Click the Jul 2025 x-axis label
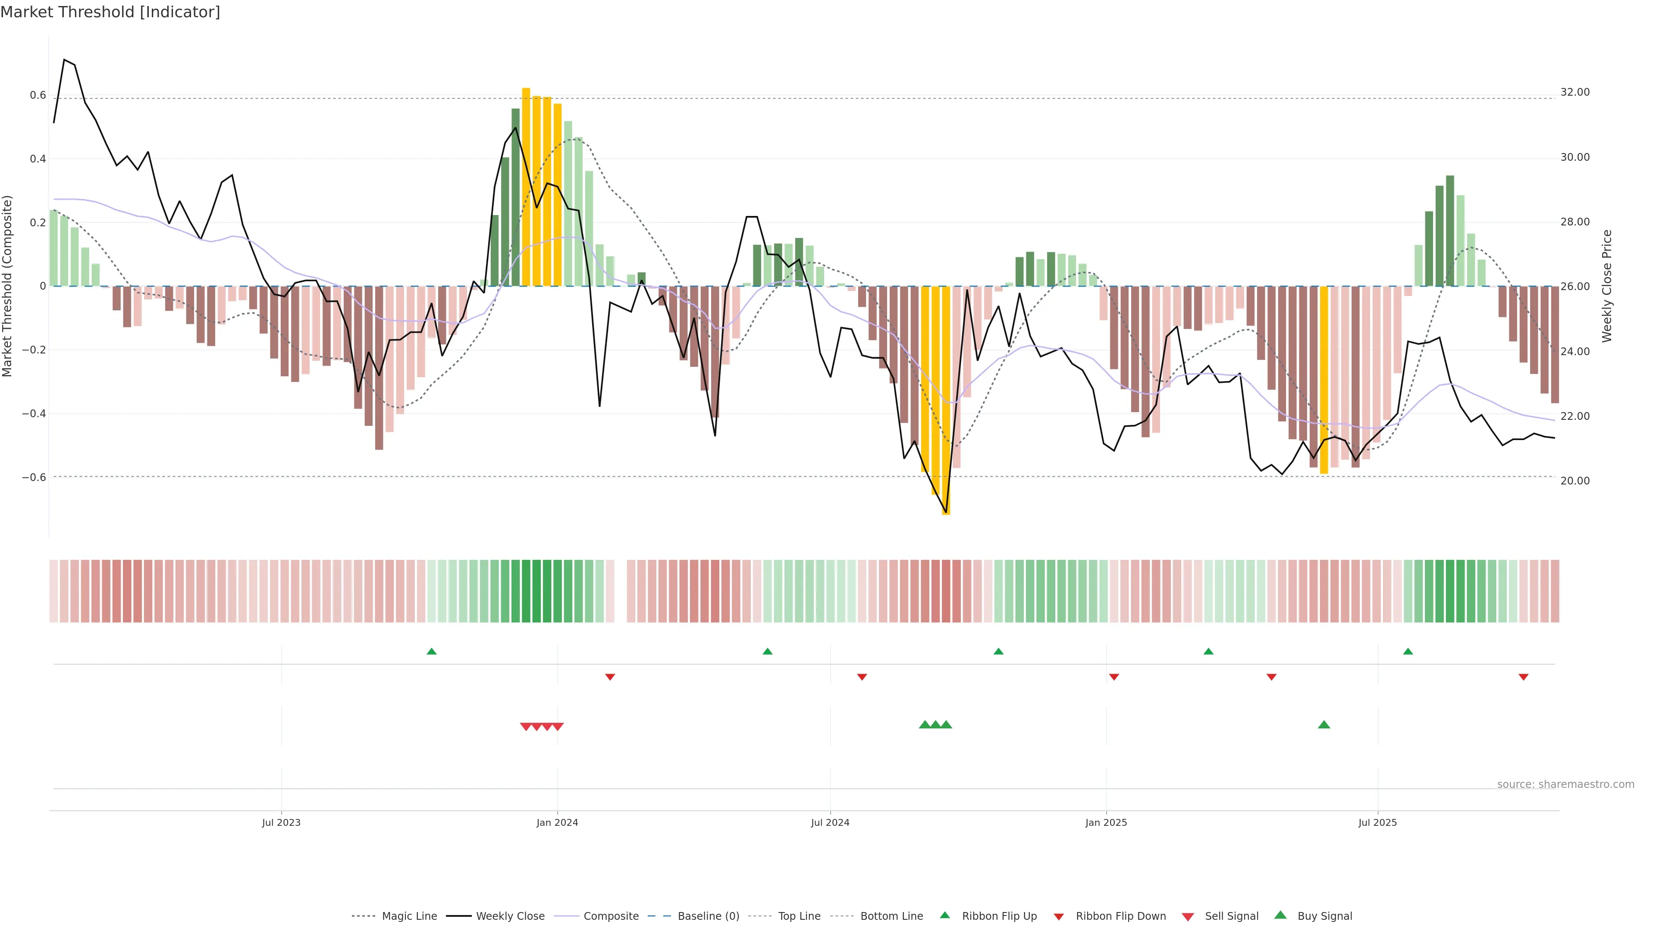Viewport: 1656px width, 931px height. (x=1377, y=822)
